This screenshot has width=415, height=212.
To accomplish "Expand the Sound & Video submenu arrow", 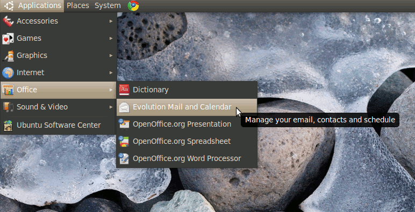I will 111,107.
